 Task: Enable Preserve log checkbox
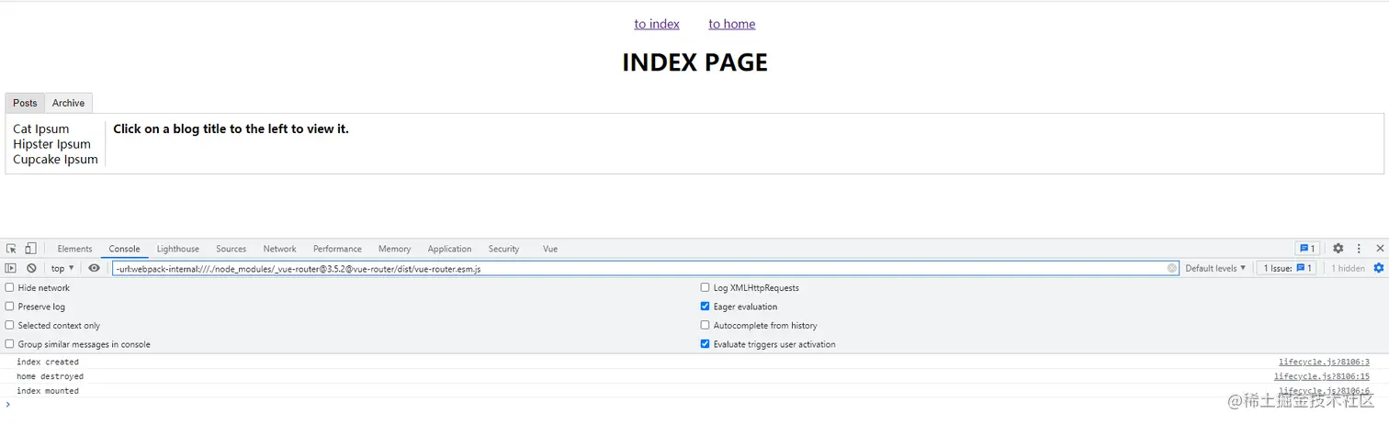pyautogui.click(x=10, y=307)
